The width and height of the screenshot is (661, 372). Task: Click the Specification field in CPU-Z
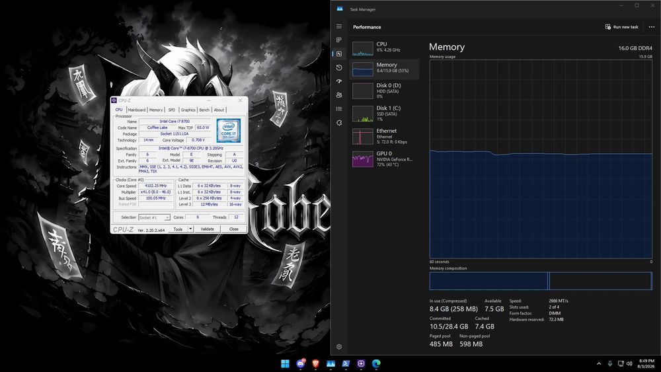[x=191, y=148]
